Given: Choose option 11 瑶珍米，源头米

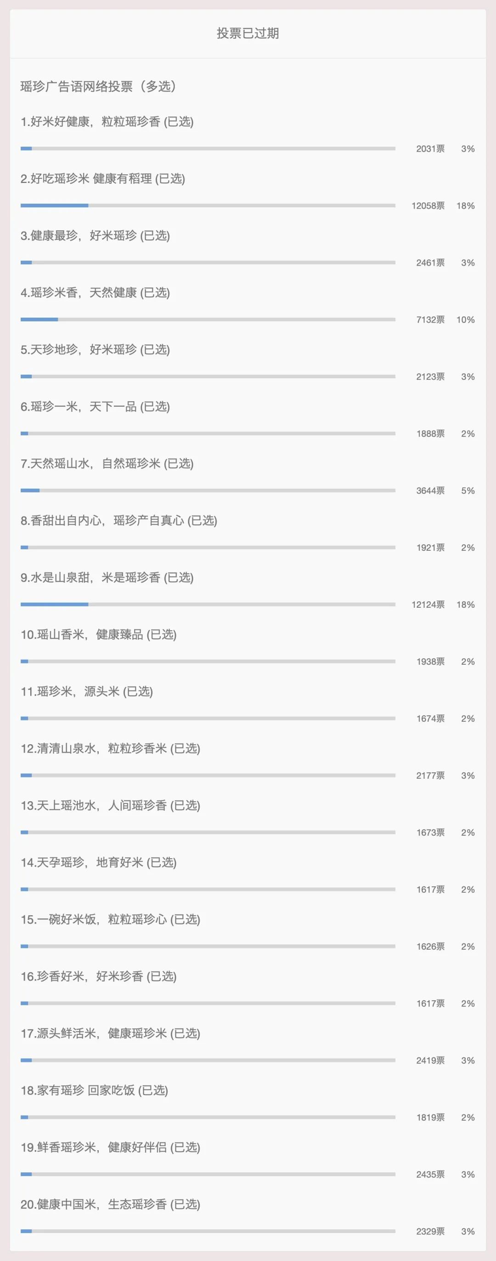Looking at the screenshot, I should pos(87,692).
